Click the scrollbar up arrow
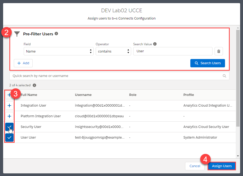The height and width of the screenshot is (176, 243). pyautogui.click(x=238, y=28)
